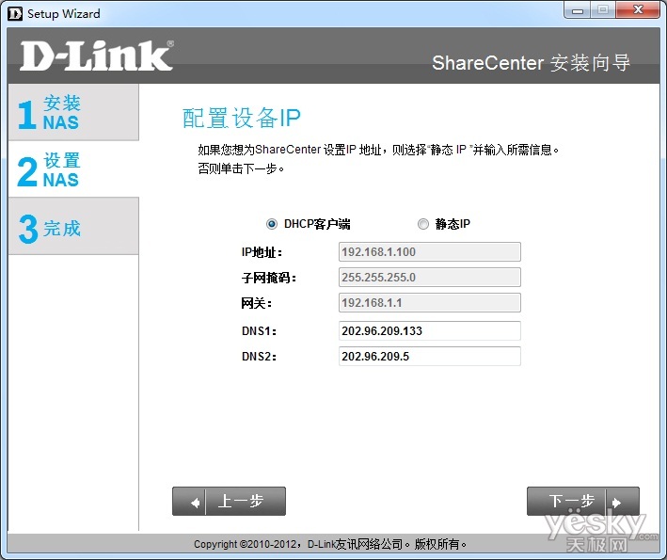Click the Setup Wizard title bar icon
Viewport: 667px width, 560px height.
pos(15,13)
